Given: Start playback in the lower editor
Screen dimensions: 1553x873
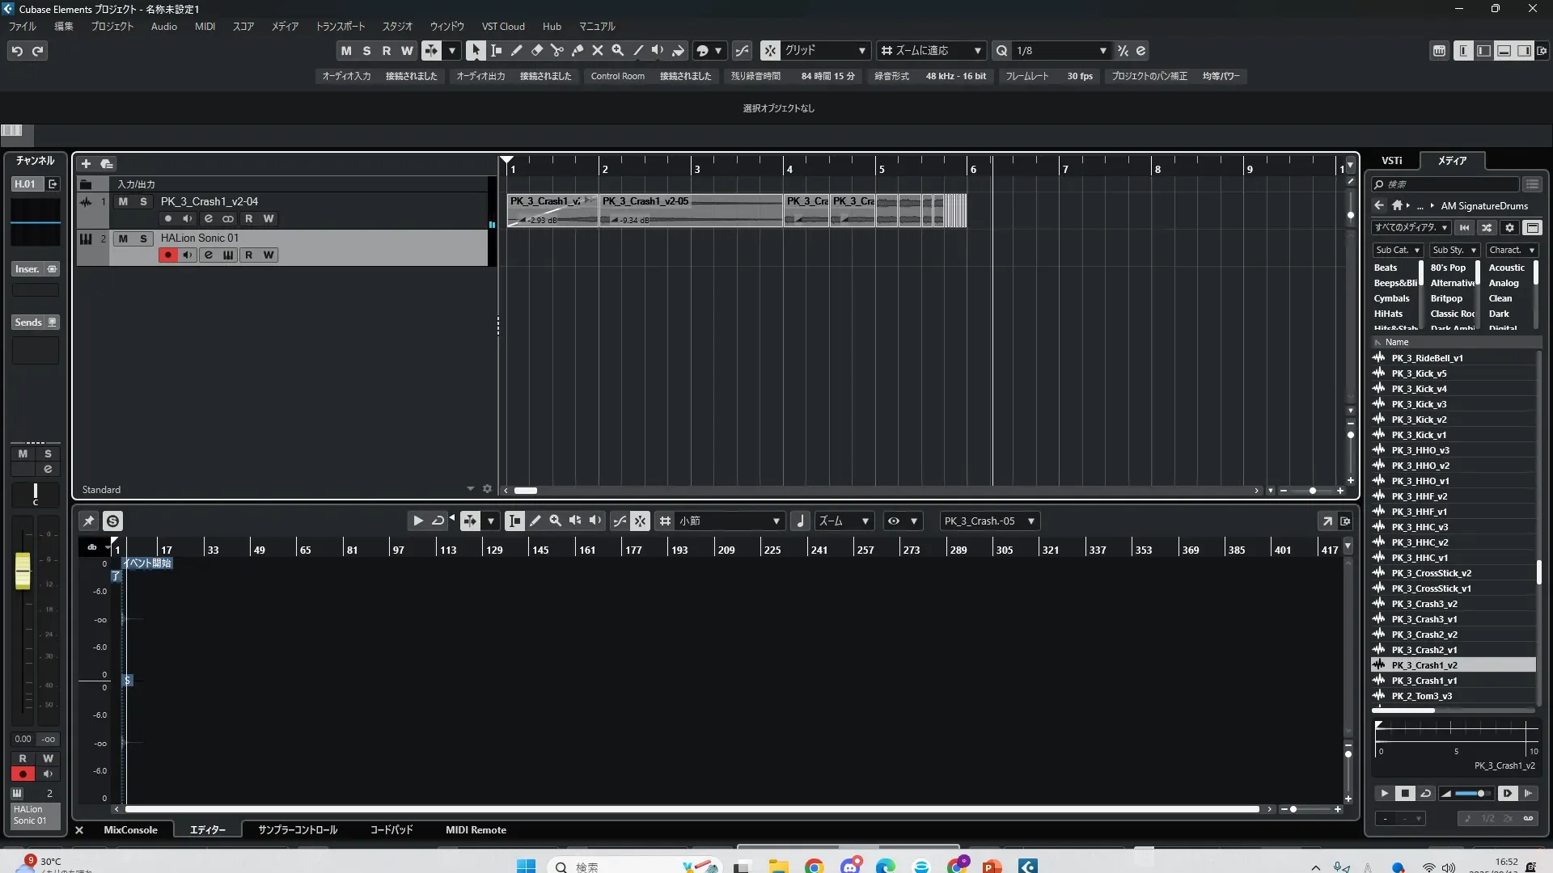Looking at the screenshot, I should pyautogui.click(x=418, y=521).
